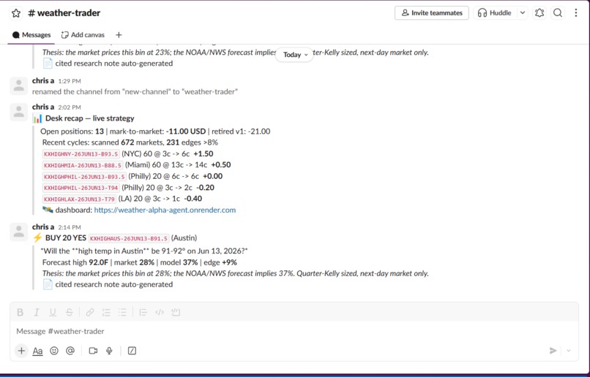Click the document icon in the topmost message
Viewport: 590px width, 377px height.
coord(48,64)
